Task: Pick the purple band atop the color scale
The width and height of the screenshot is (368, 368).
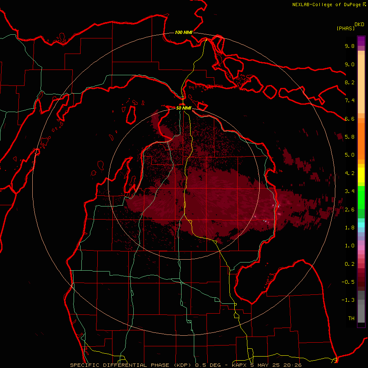Action: click(x=361, y=41)
